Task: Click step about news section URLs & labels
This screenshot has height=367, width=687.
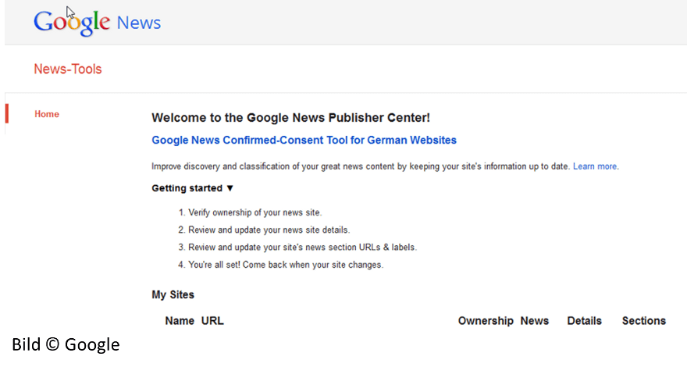Action: (302, 248)
